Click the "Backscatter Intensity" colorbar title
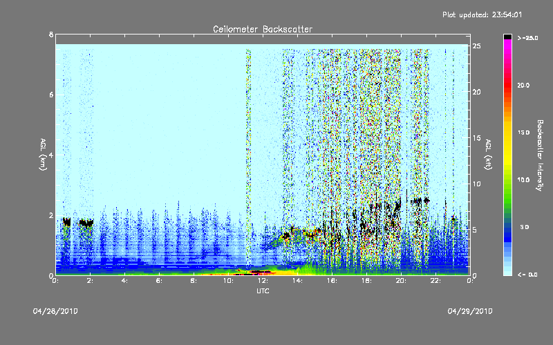The width and height of the screenshot is (553, 345). [x=540, y=155]
